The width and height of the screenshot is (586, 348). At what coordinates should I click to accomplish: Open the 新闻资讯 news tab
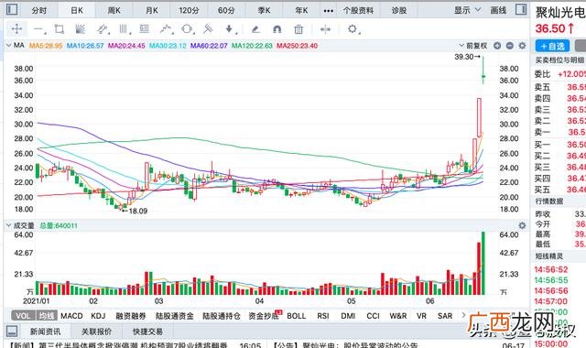pyautogui.click(x=45, y=332)
